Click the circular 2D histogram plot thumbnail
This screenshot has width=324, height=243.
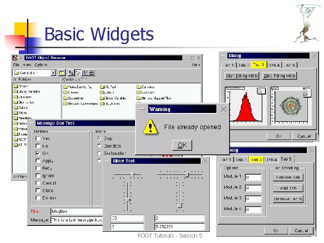click(291, 106)
